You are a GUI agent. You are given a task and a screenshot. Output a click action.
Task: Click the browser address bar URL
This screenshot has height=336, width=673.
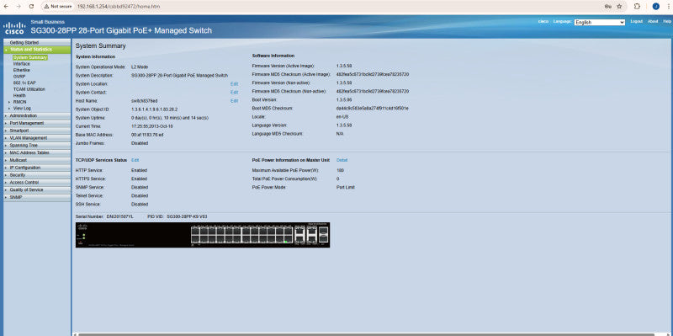coord(119,7)
